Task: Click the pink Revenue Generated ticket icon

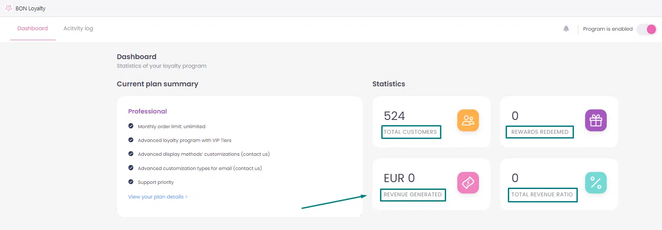Action: (x=468, y=183)
